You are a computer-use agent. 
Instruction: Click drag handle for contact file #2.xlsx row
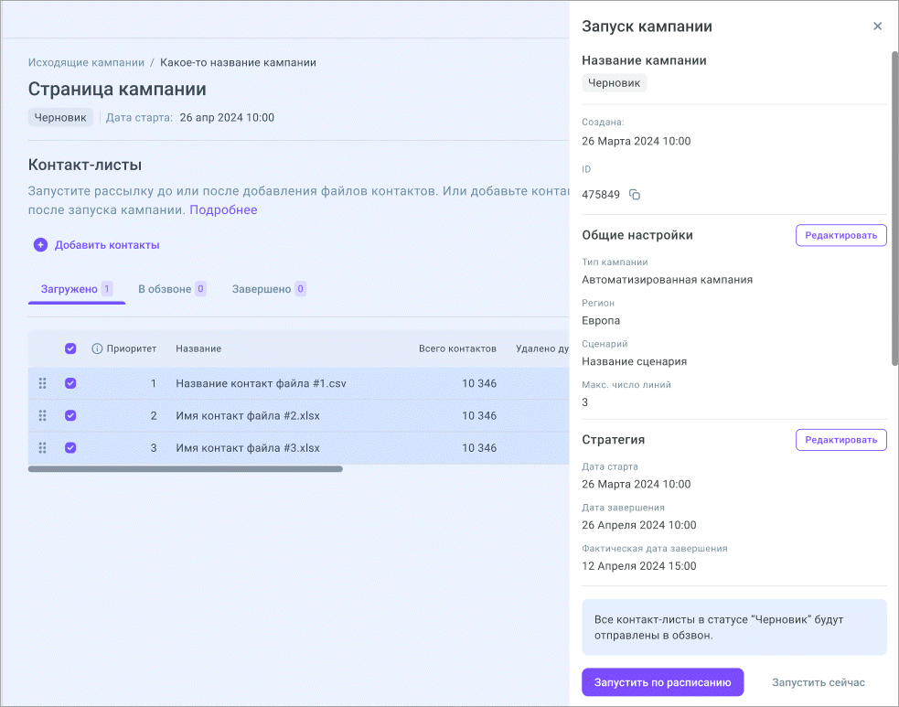42,416
